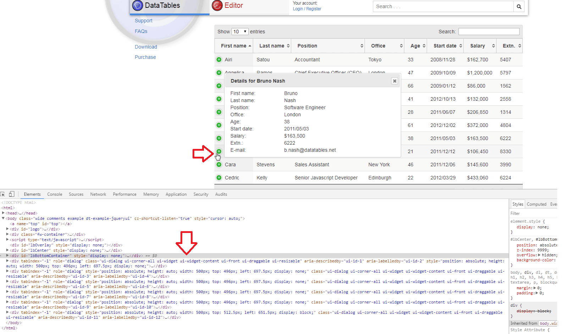Switch to the Computed styles tab

point(536,204)
